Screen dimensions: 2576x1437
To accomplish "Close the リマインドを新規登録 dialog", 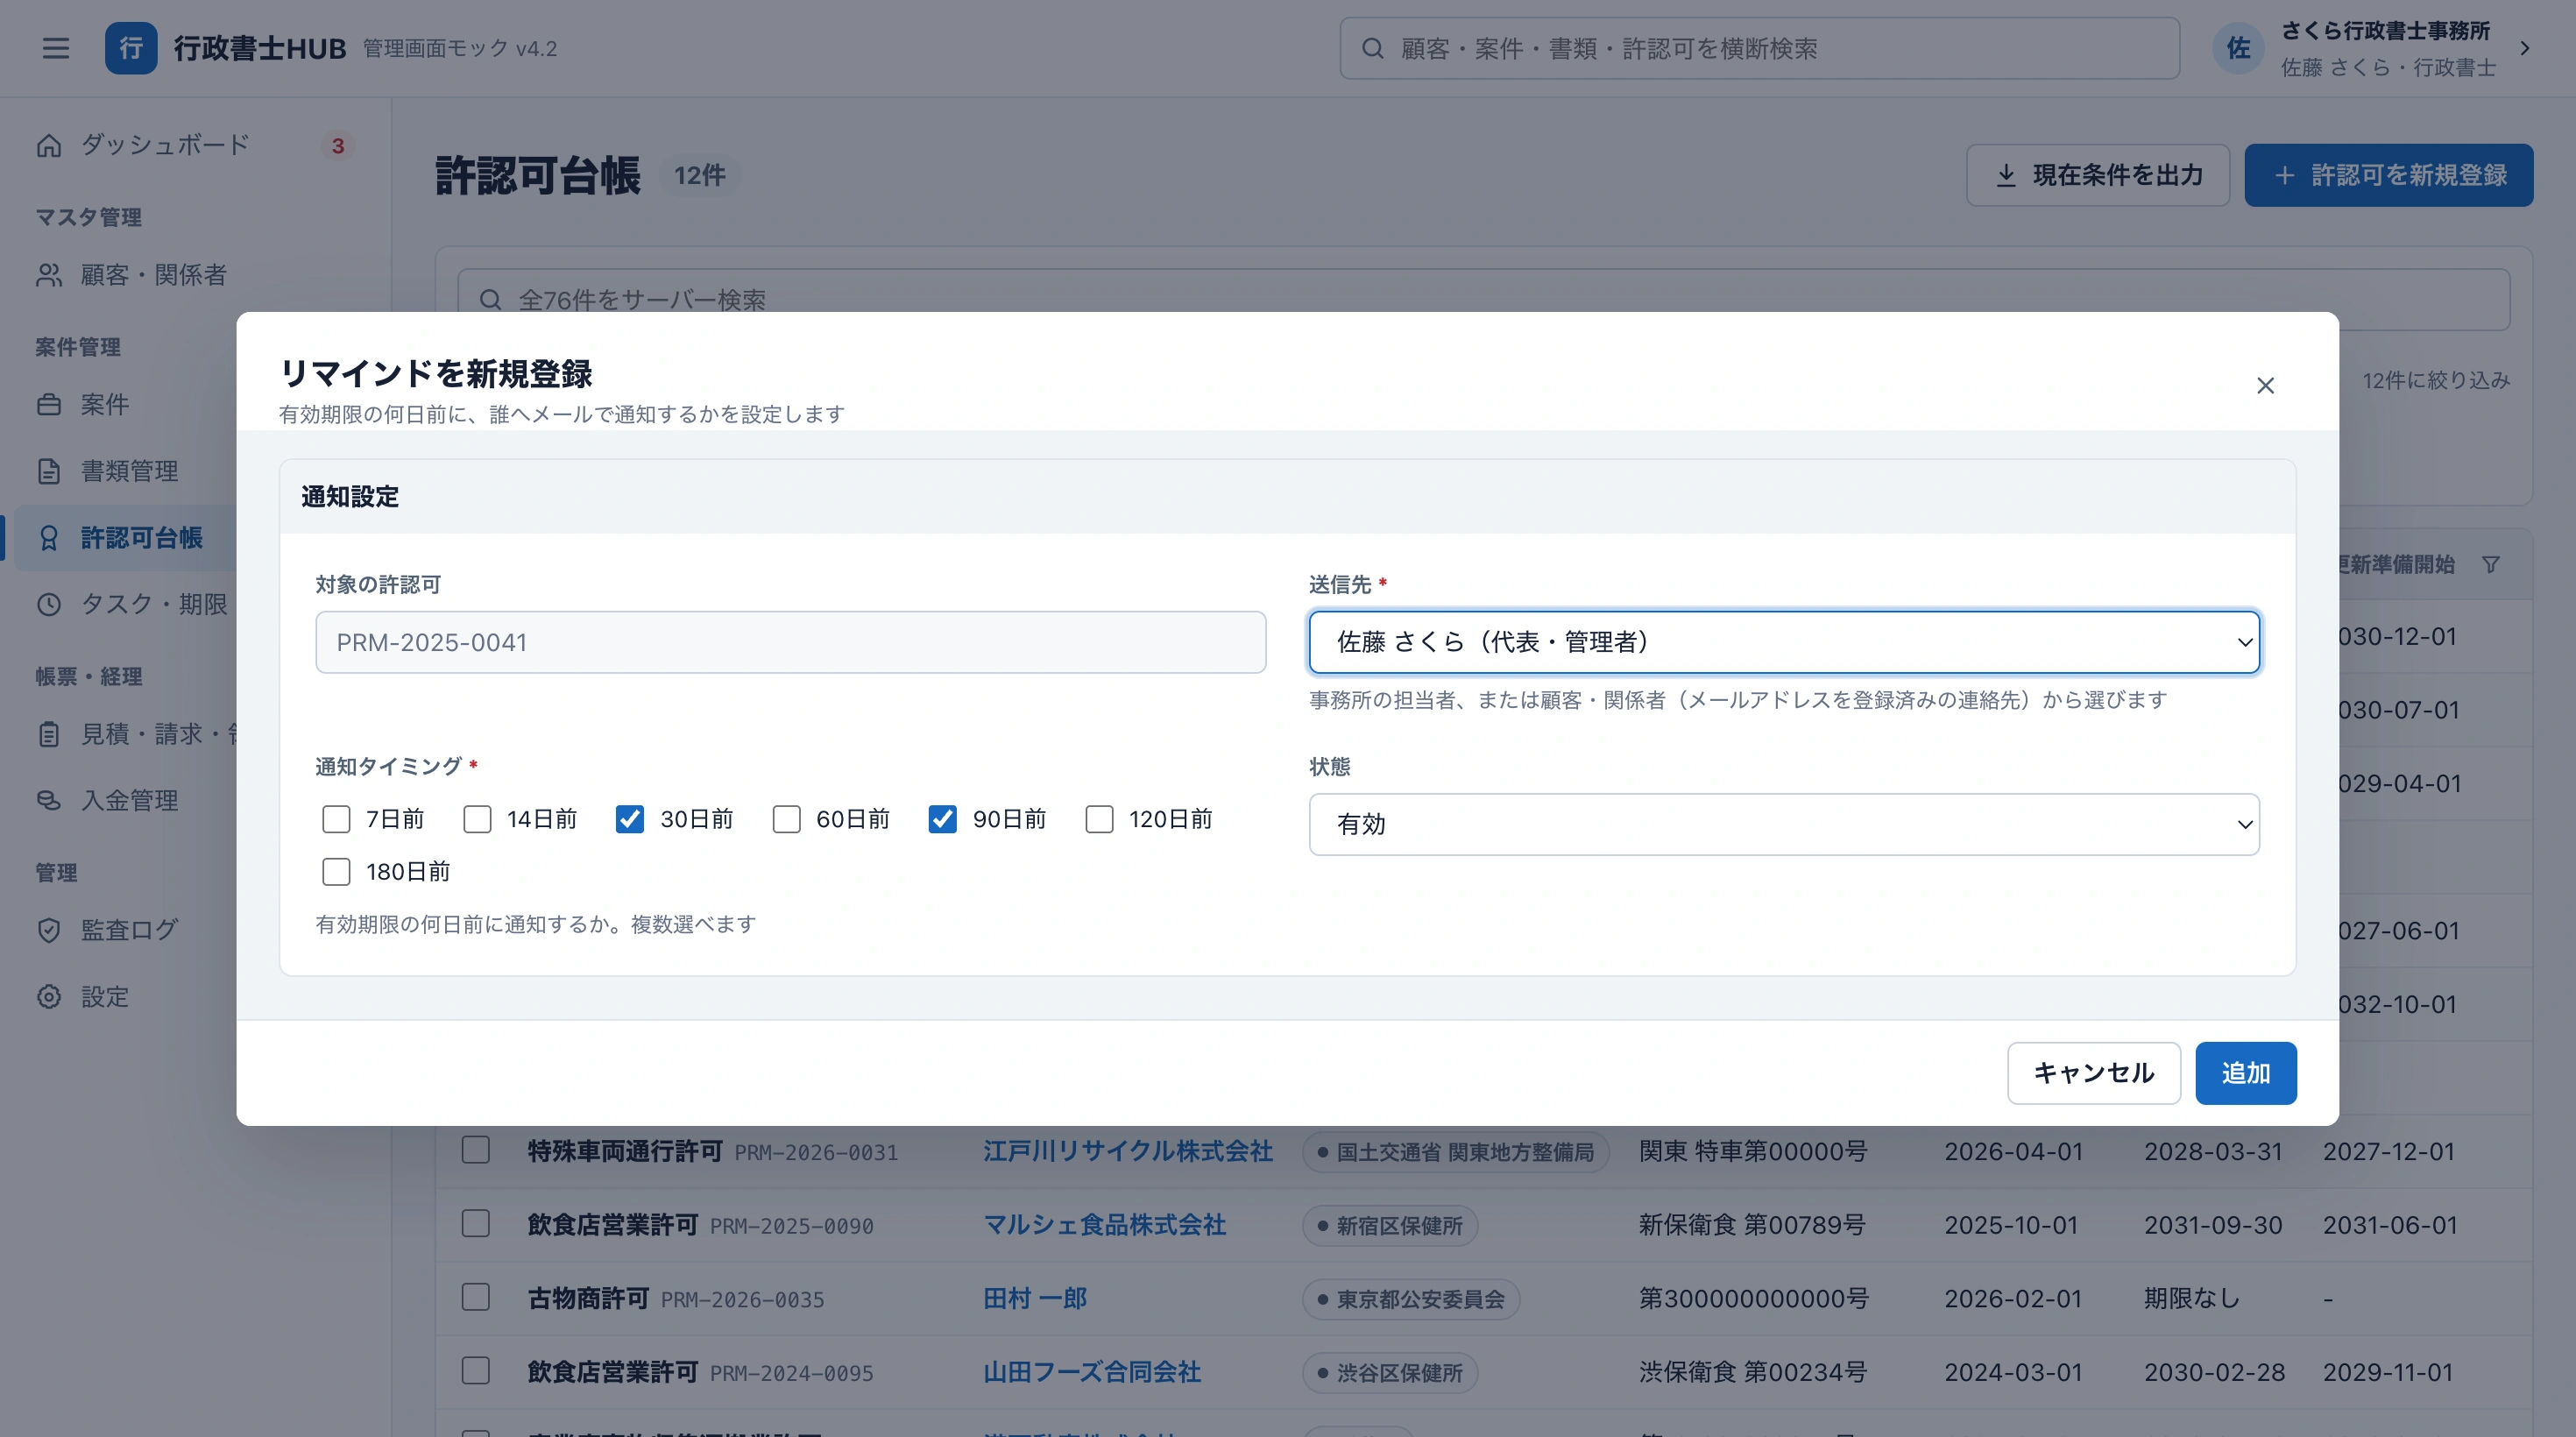I will pyautogui.click(x=2265, y=385).
